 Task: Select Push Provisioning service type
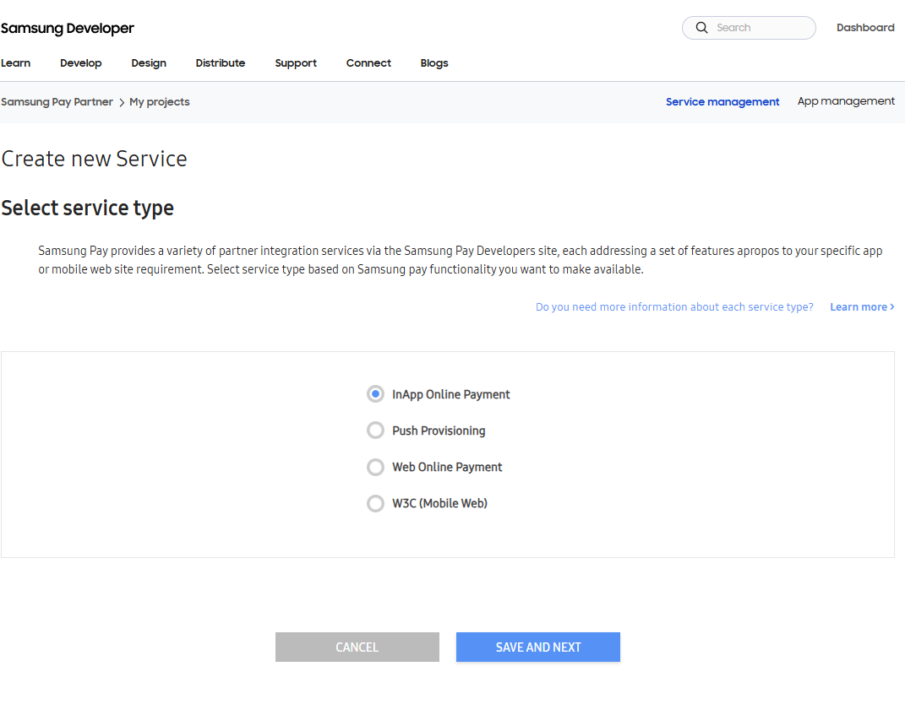(375, 431)
